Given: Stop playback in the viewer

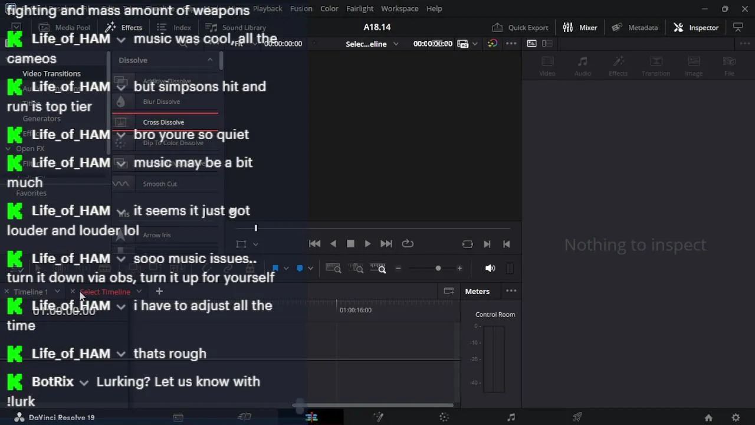Looking at the screenshot, I should [350, 244].
